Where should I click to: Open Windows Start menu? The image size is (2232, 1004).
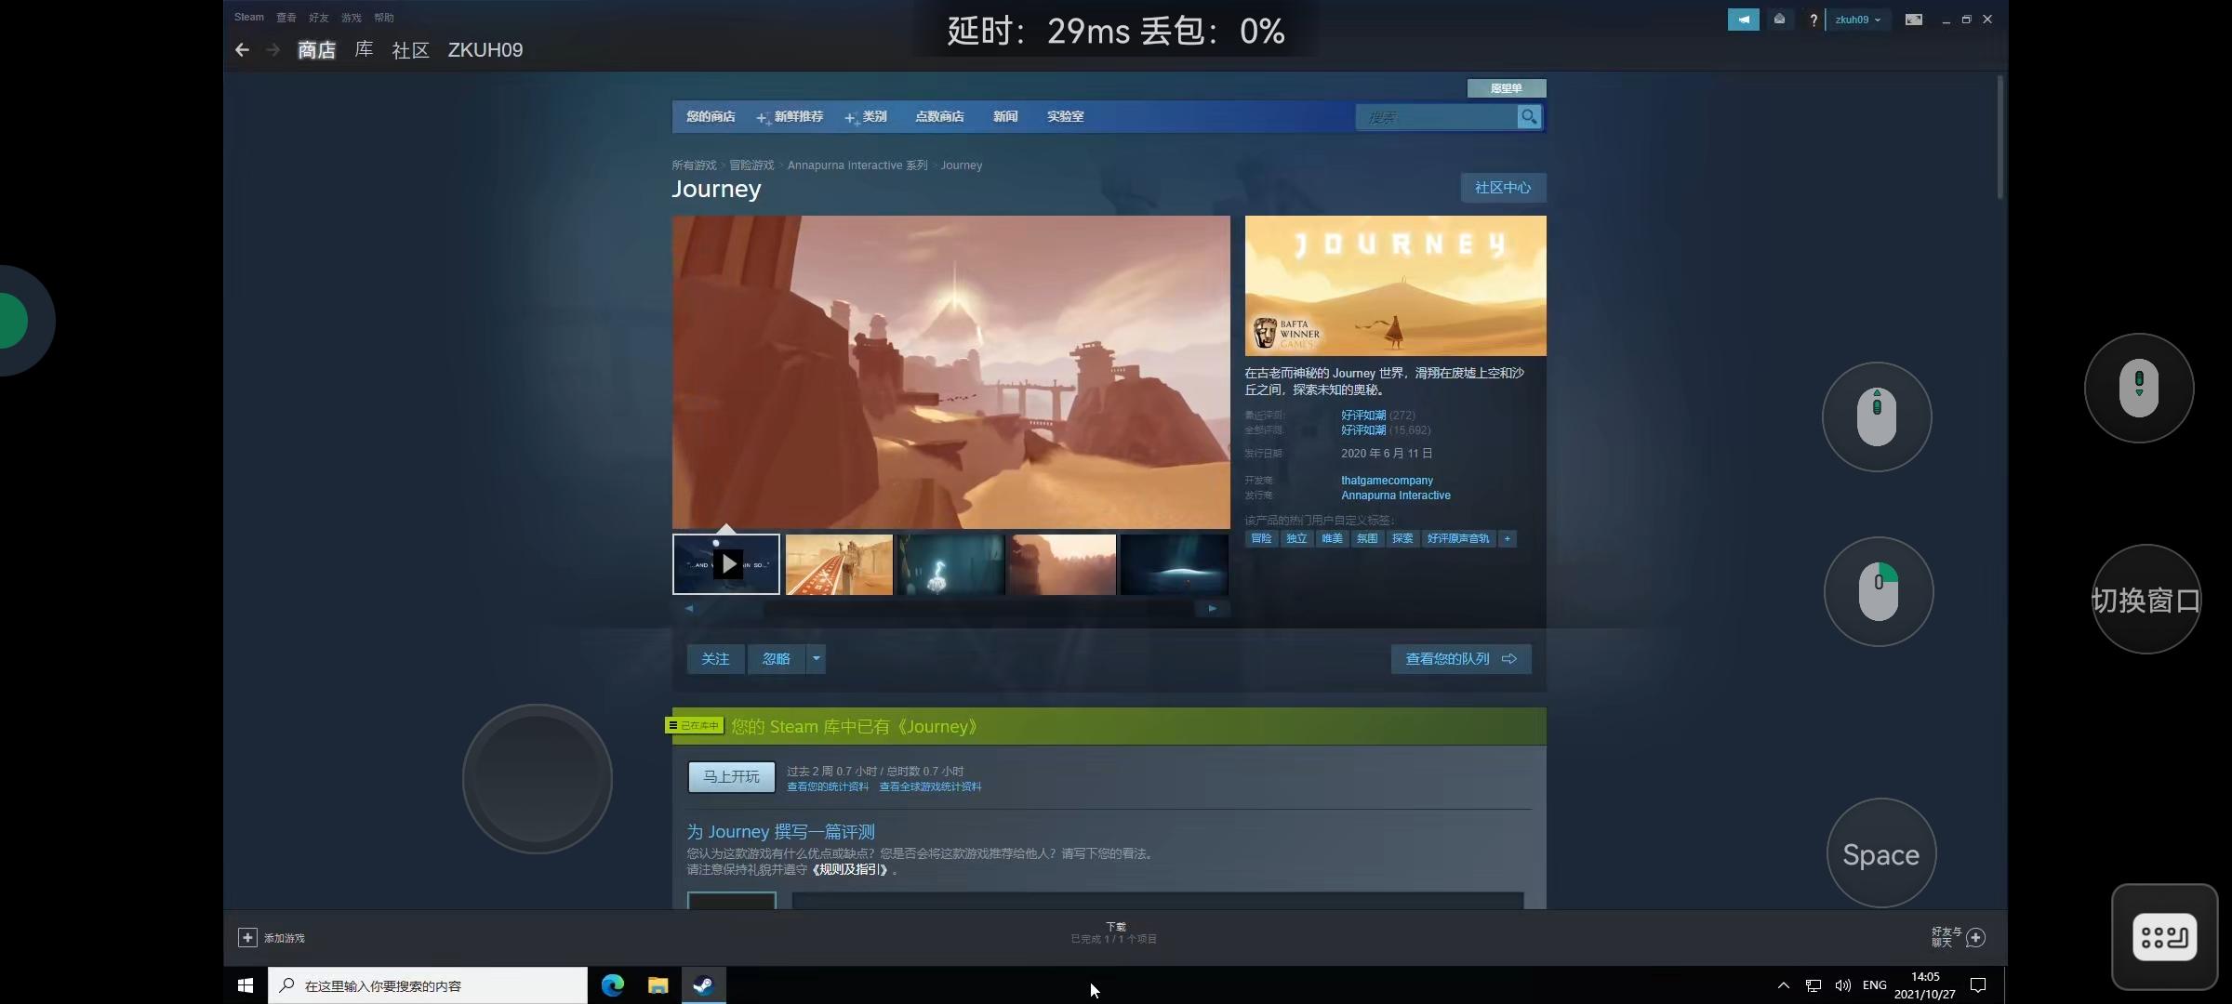246,985
